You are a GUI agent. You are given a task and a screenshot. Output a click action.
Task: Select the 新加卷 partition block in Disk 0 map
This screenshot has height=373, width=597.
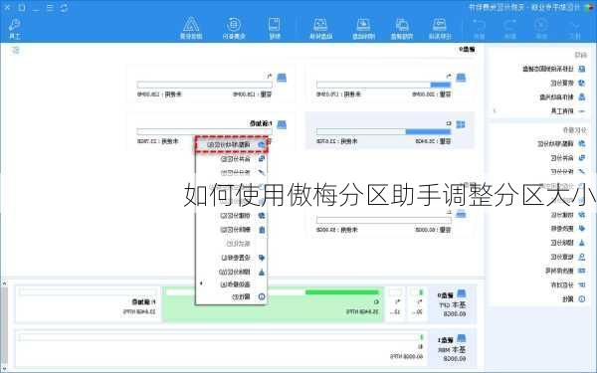point(88,303)
